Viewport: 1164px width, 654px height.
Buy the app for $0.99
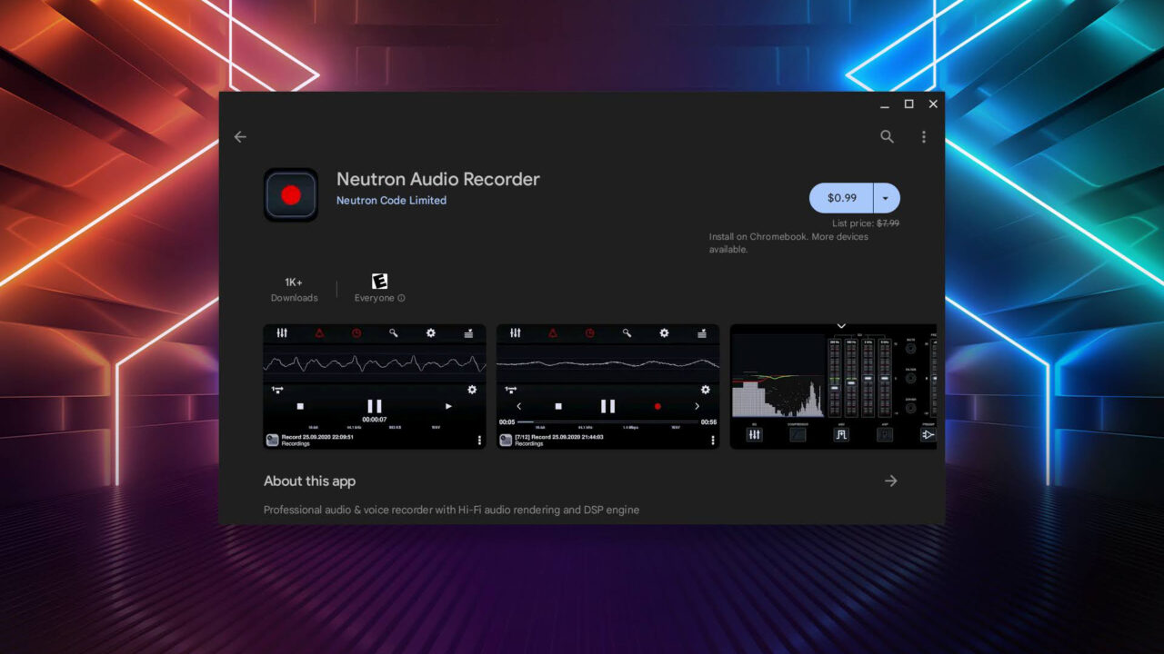pyautogui.click(x=841, y=197)
